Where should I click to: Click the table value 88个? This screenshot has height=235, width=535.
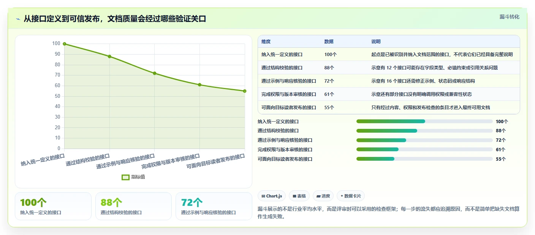[329, 68]
